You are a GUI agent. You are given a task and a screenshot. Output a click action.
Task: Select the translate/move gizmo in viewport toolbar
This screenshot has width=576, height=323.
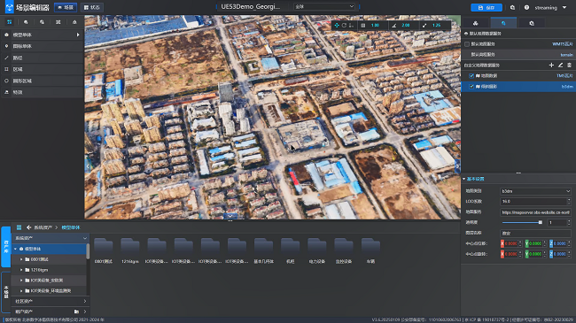pyautogui.click(x=337, y=26)
